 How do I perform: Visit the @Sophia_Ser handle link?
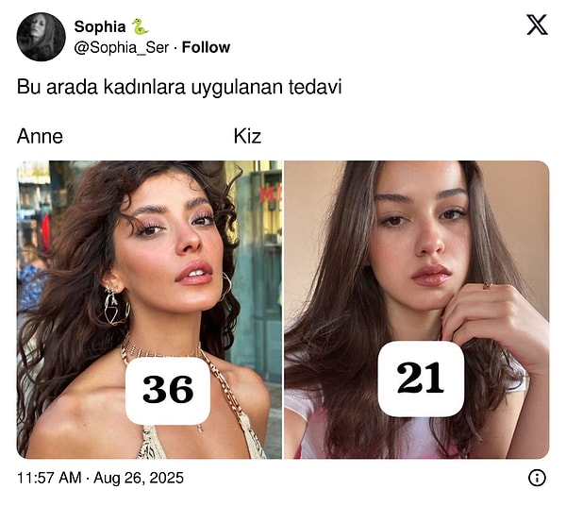click(122, 48)
